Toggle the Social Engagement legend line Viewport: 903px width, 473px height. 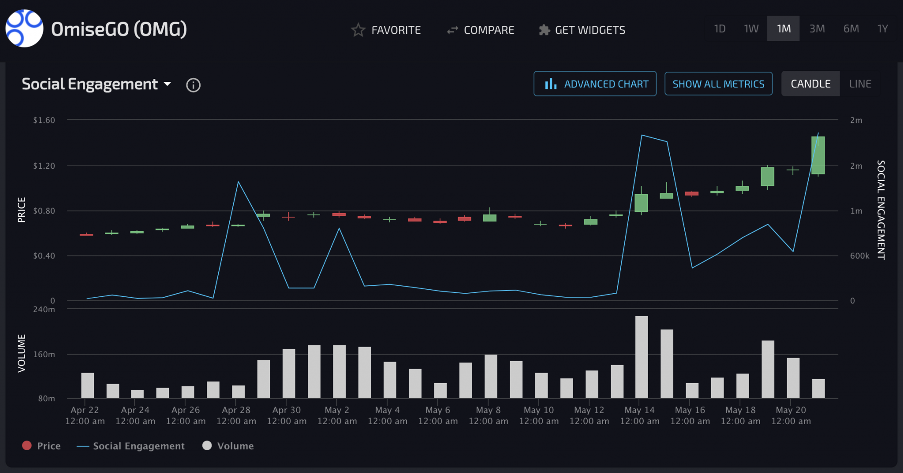[x=83, y=446]
